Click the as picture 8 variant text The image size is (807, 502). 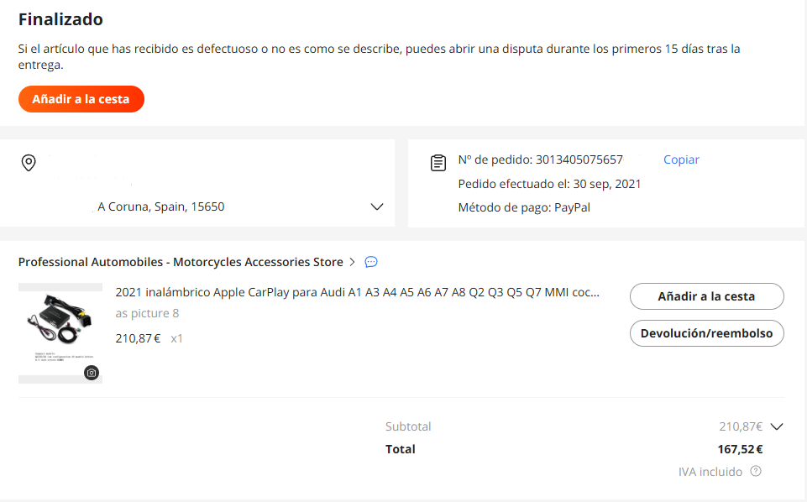[147, 313]
